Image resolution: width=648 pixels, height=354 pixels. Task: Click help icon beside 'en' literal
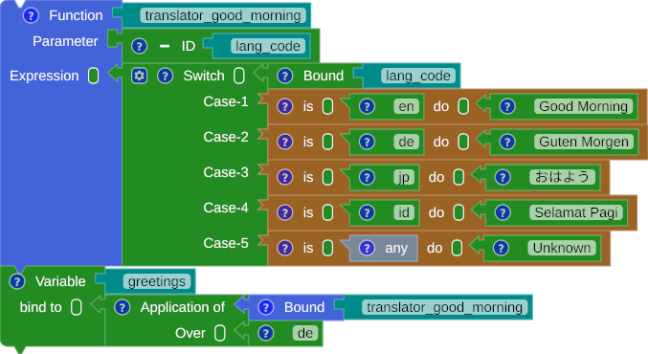[x=367, y=106]
